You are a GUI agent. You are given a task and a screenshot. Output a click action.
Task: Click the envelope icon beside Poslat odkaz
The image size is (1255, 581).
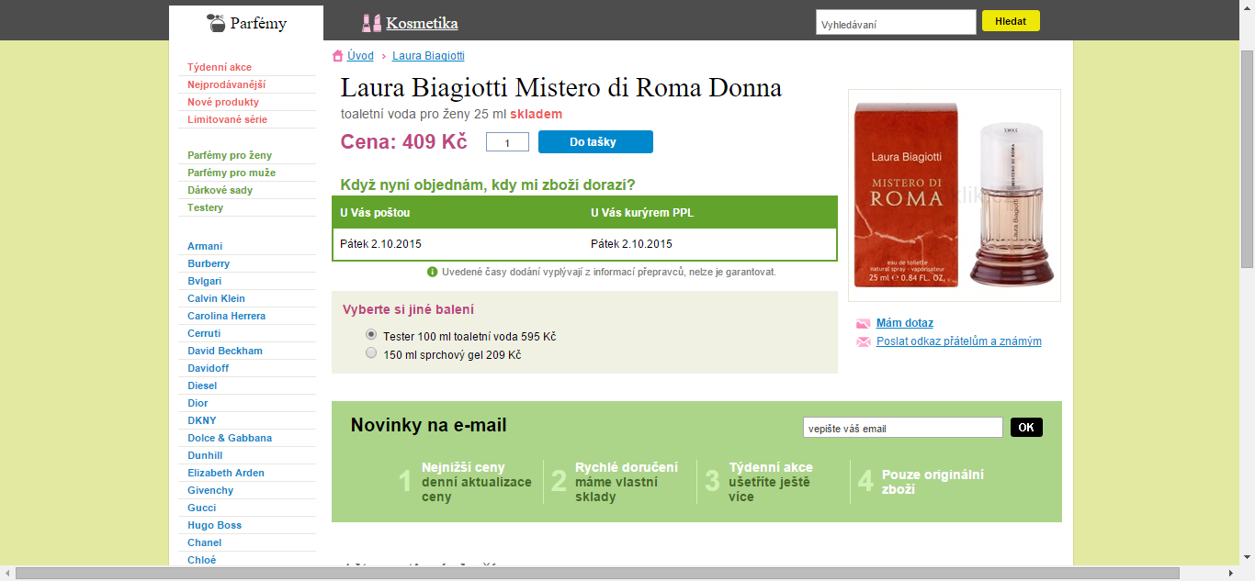[x=863, y=341]
